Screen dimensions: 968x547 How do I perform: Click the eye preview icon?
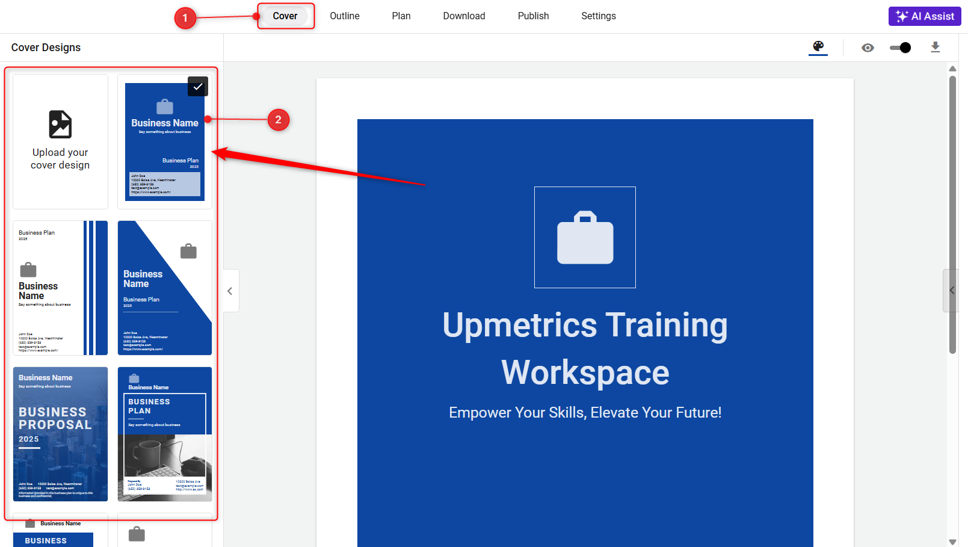click(868, 48)
